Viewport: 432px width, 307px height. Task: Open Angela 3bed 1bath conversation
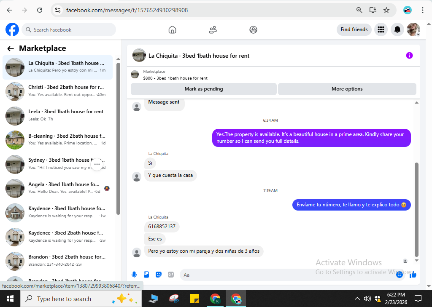[x=57, y=188]
